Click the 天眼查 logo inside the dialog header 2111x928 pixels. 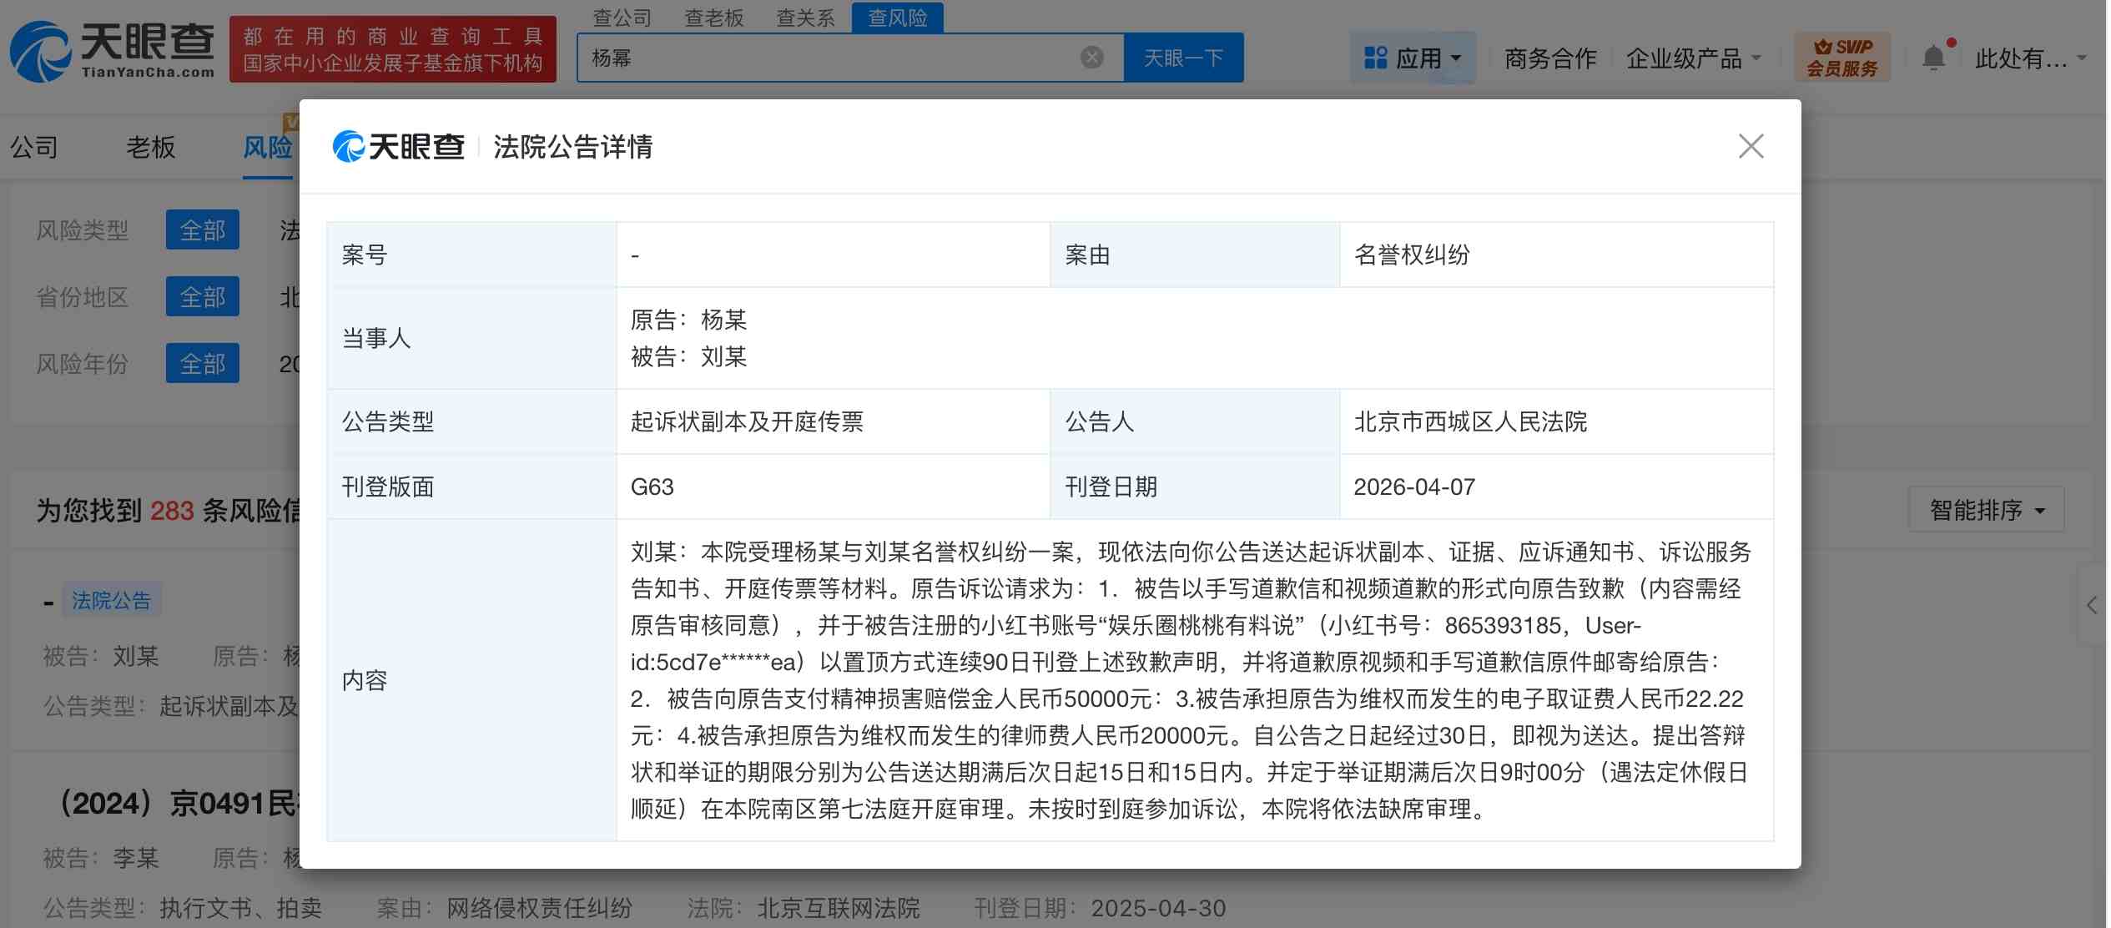tap(399, 147)
